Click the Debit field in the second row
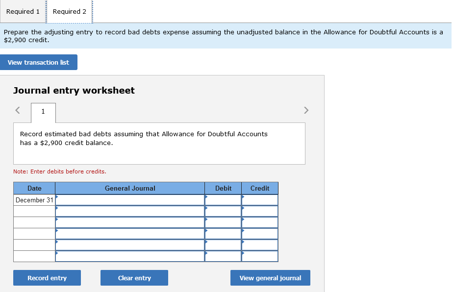This screenshot has width=454, height=292. click(223, 211)
